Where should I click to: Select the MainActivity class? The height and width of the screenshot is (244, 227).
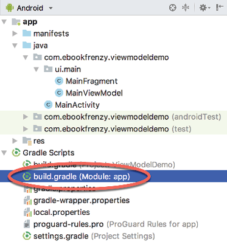coord(77,105)
